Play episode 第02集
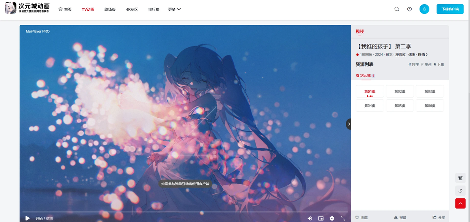Screen dimensions: 470x222 (399, 91)
